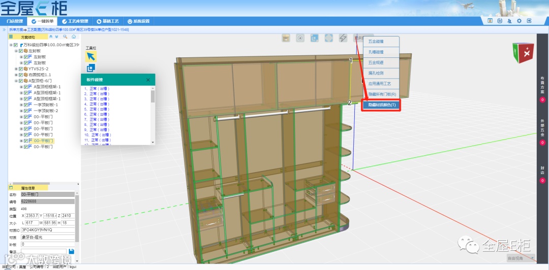The image size is (549, 270).
Task: Click the calendar icon in header
Action: pos(500,21)
